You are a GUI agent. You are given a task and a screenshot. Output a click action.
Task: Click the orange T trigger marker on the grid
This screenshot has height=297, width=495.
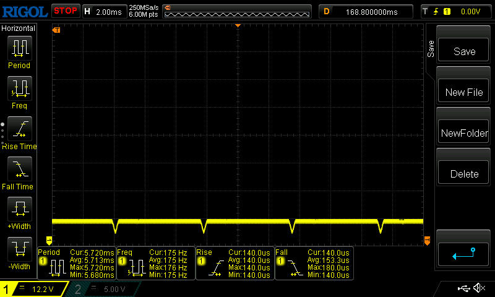(56, 30)
